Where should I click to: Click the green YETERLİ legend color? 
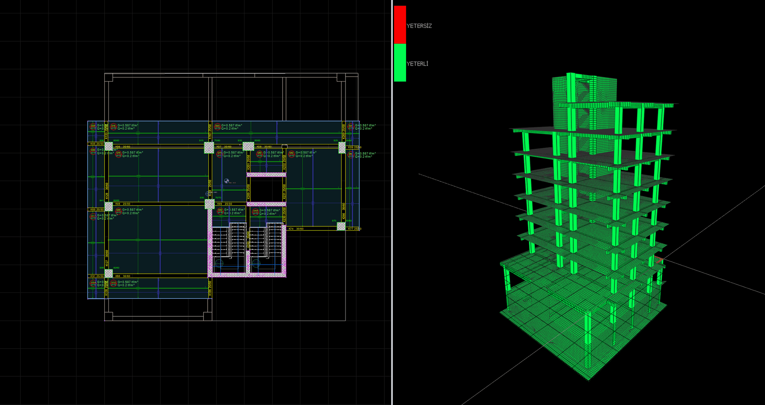(400, 62)
